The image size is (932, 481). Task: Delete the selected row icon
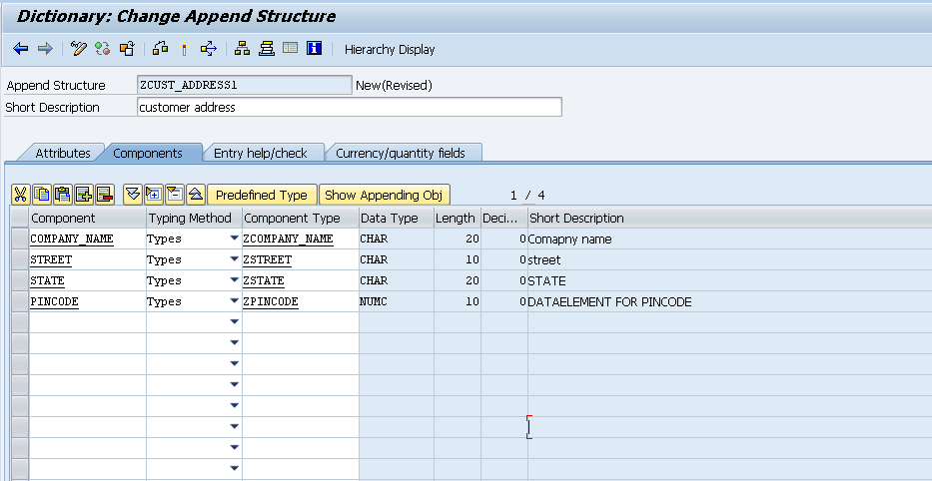[x=104, y=195]
